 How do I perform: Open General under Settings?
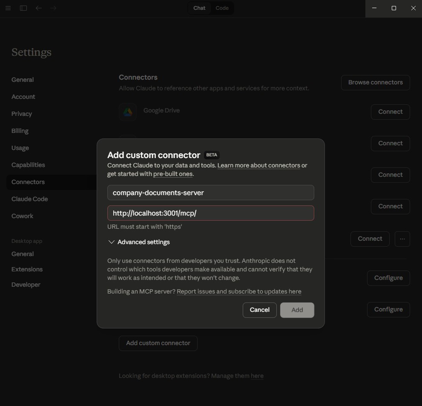click(23, 80)
